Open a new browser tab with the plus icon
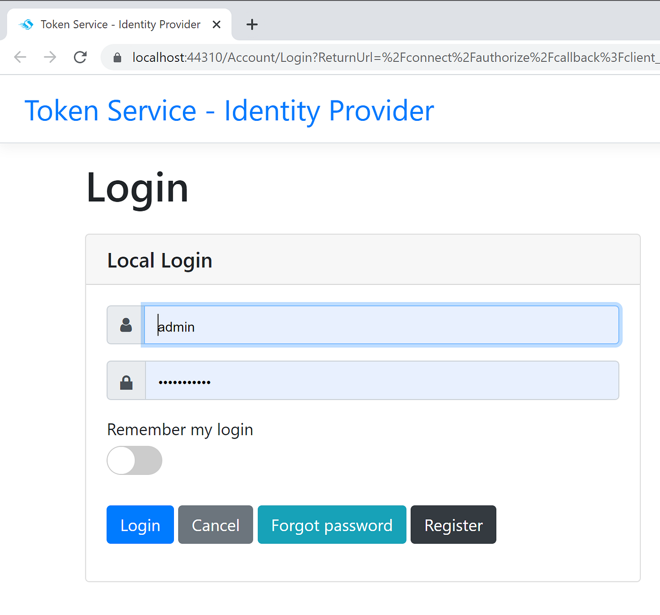Image resolution: width=660 pixels, height=615 pixels. click(x=252, y=25)
